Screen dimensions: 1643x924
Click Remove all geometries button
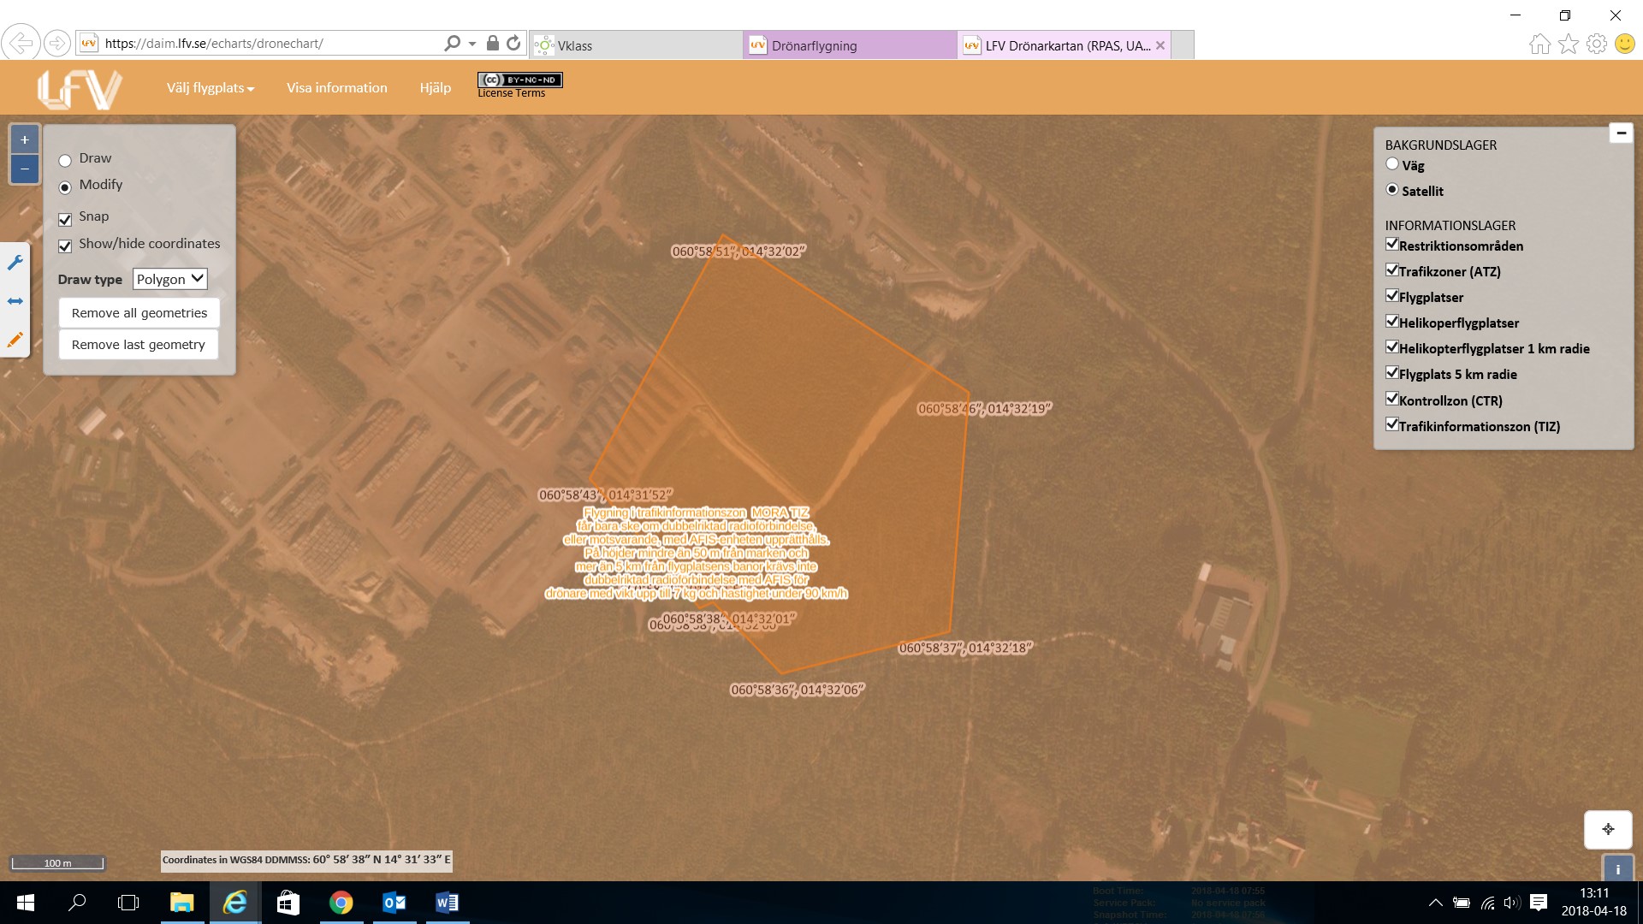pyautogui.click(x=139, y=313)
